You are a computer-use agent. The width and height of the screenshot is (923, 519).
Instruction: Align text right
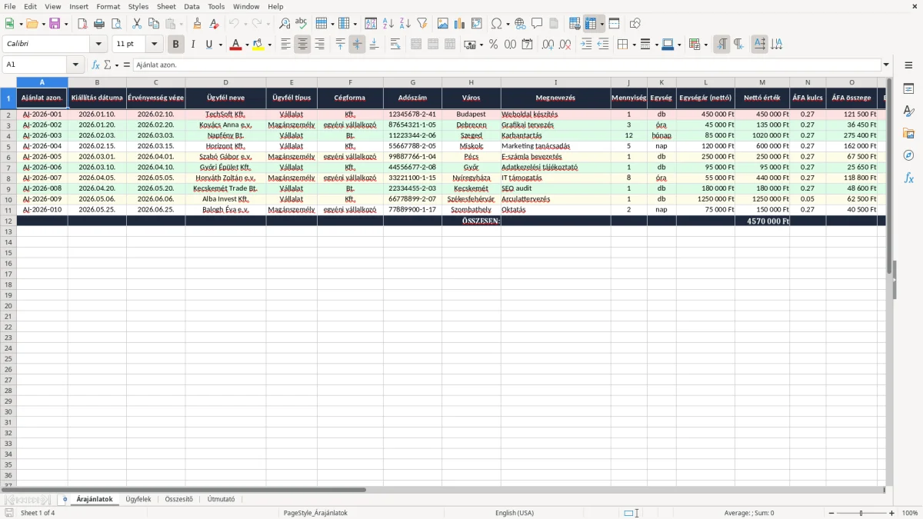tap(319, 45)
